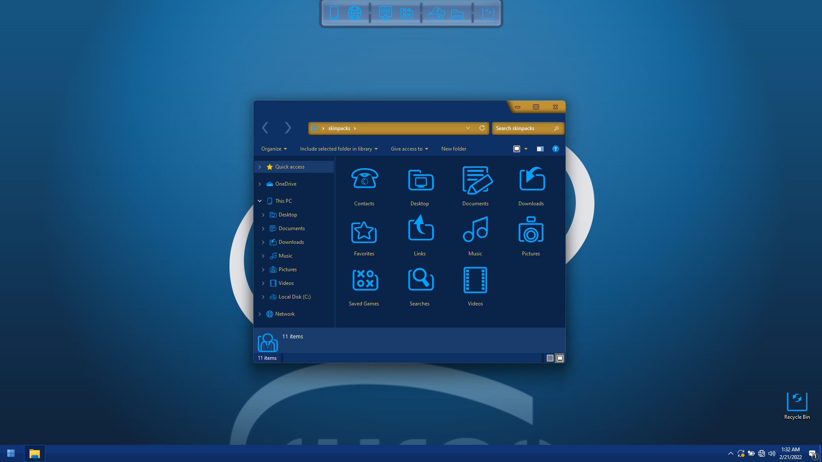Click the help question mark icon

(555, 149)
